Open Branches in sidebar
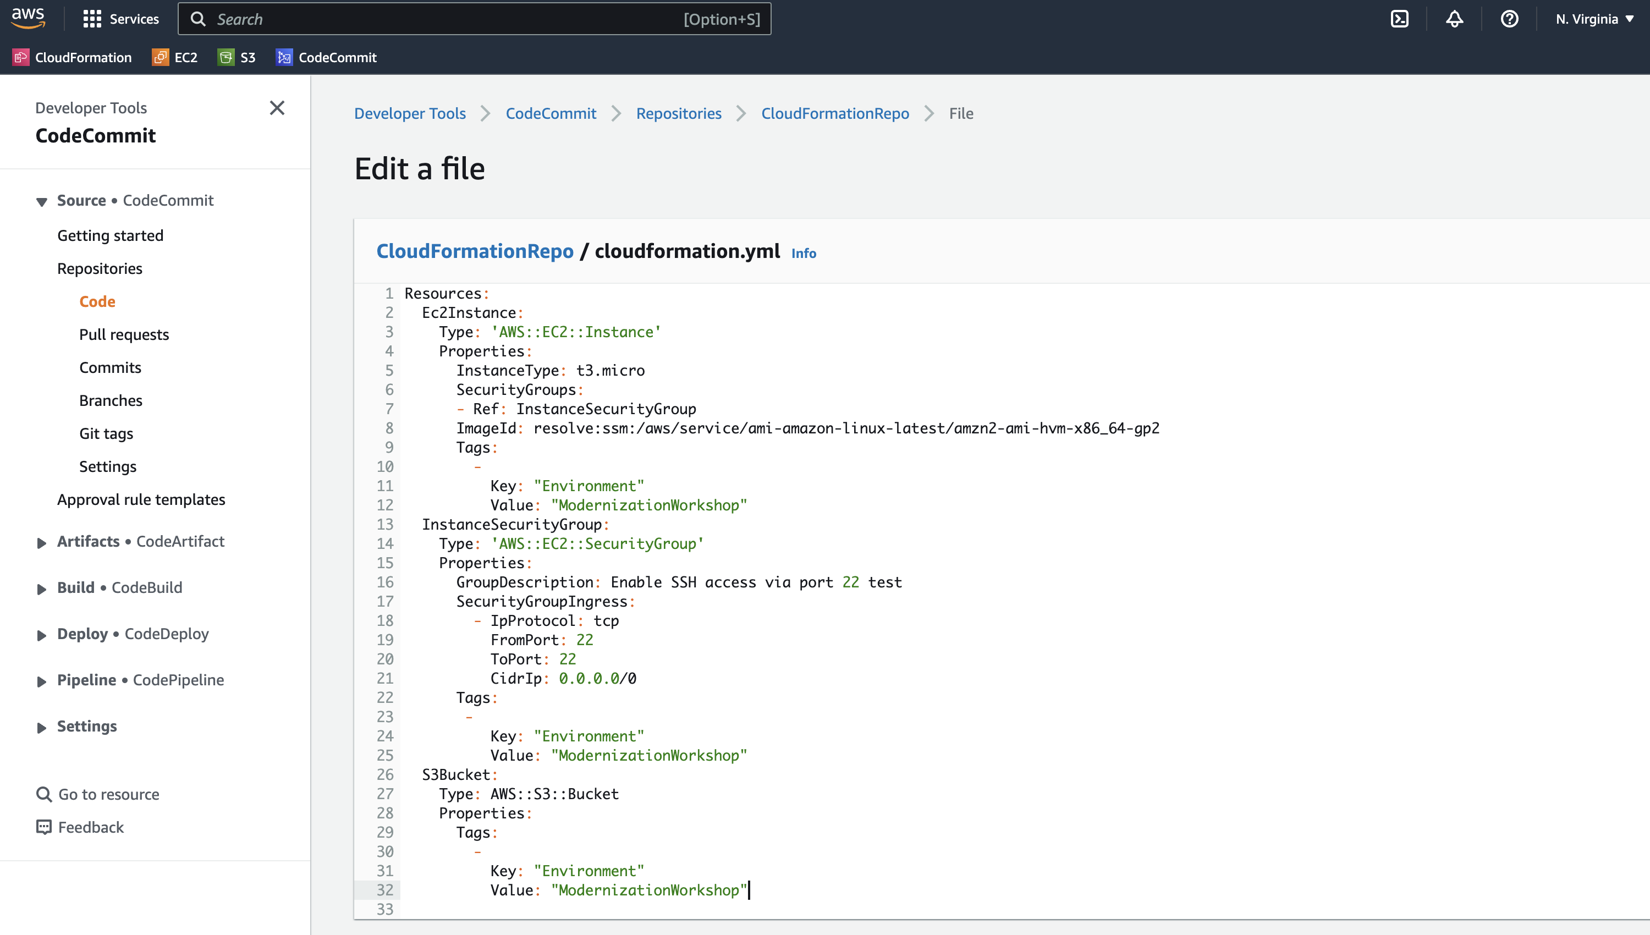1650x935 pixels. click(111, 401)
